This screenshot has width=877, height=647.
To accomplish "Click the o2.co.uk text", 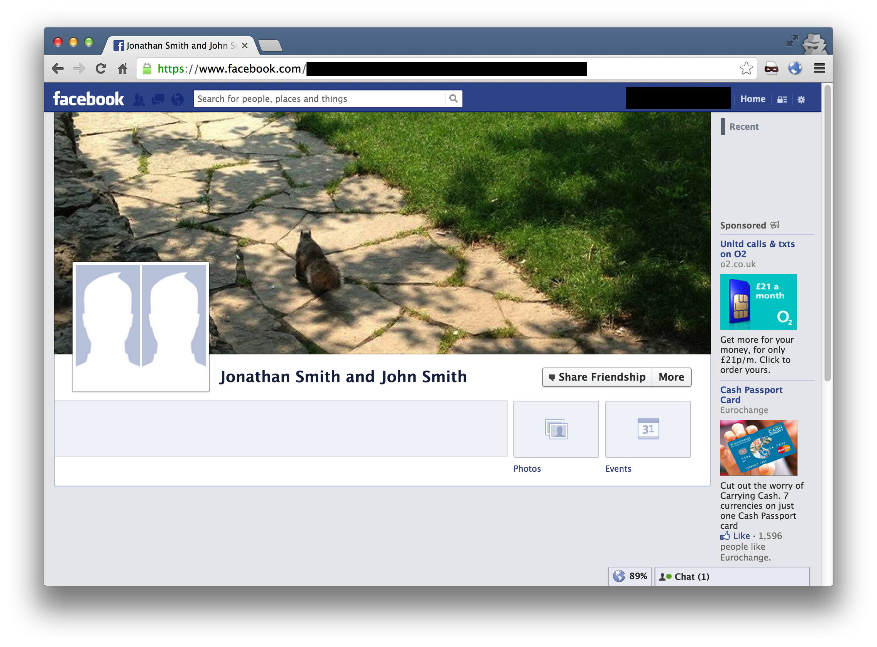I will point(738,264).
